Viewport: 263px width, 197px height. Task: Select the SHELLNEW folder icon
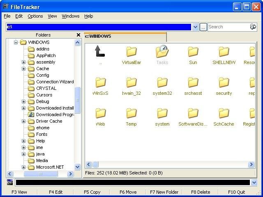pyautogui.click(x=224, y=52)
